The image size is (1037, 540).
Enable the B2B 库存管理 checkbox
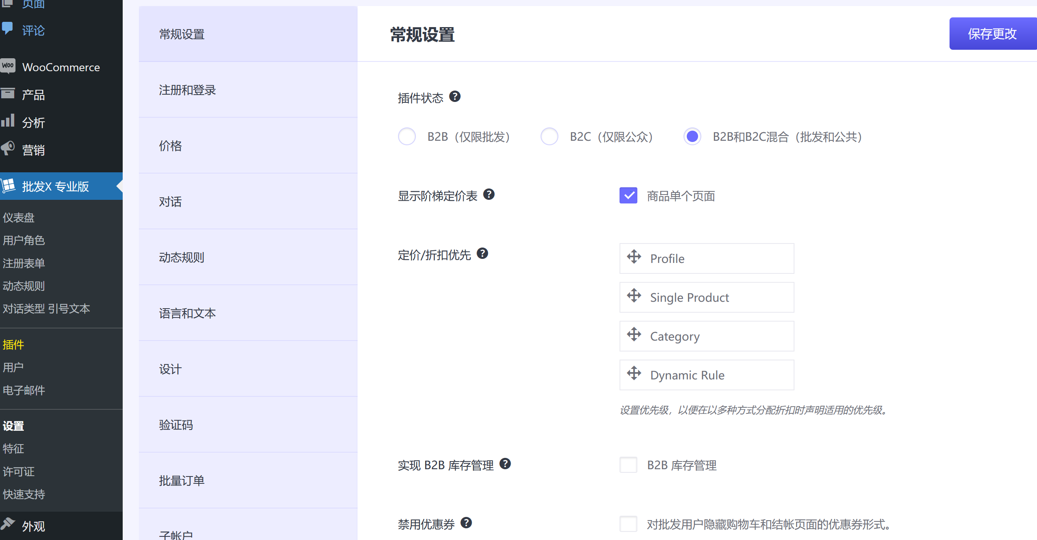coord(628,465)
